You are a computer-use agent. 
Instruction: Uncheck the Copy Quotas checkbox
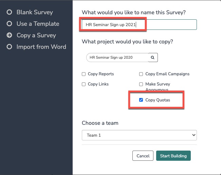(141, 100)
